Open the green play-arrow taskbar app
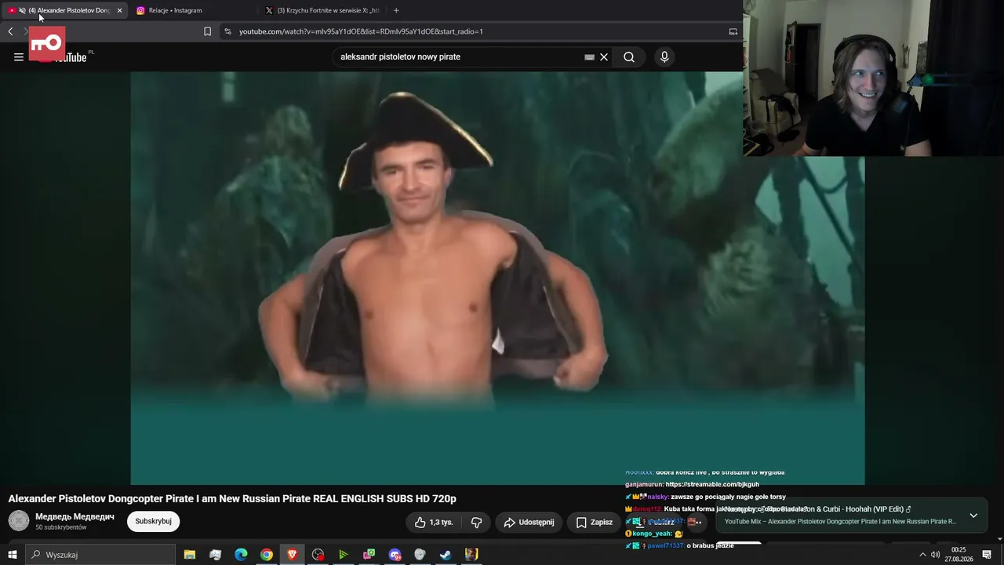This screenshot has width=1004, height=565. [x=343, y=555]
